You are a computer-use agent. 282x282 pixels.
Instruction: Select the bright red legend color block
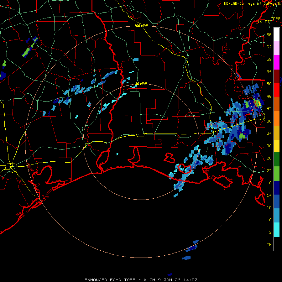pos(277,90)
